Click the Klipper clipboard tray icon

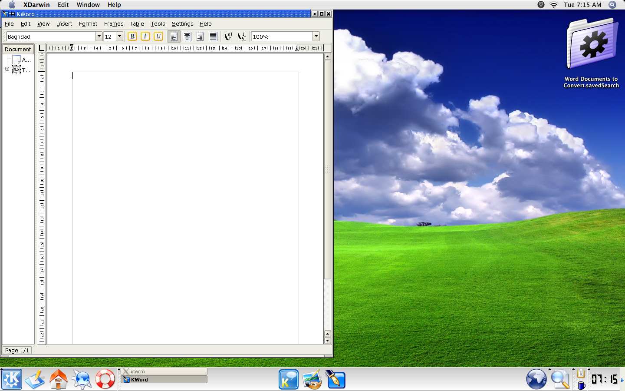tap(581, 374)
